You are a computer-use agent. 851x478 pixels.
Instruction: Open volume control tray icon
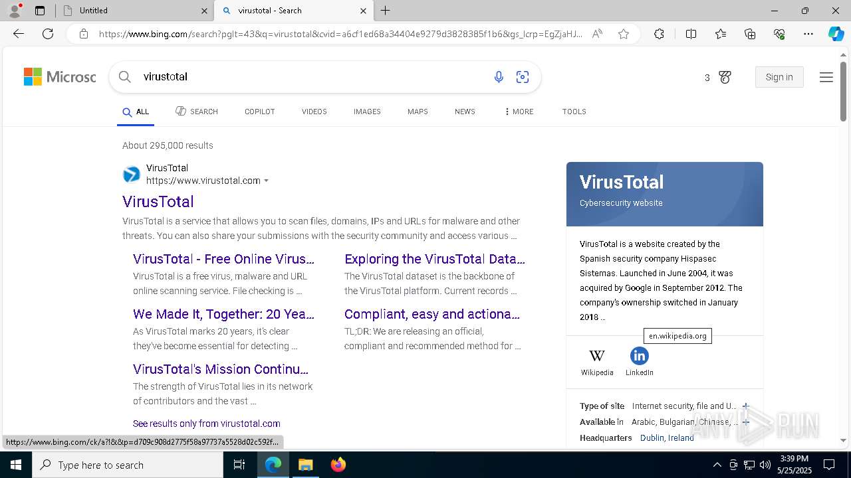(765, 465)
